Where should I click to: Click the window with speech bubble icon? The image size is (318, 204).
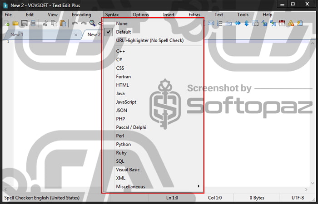(255, 23)
